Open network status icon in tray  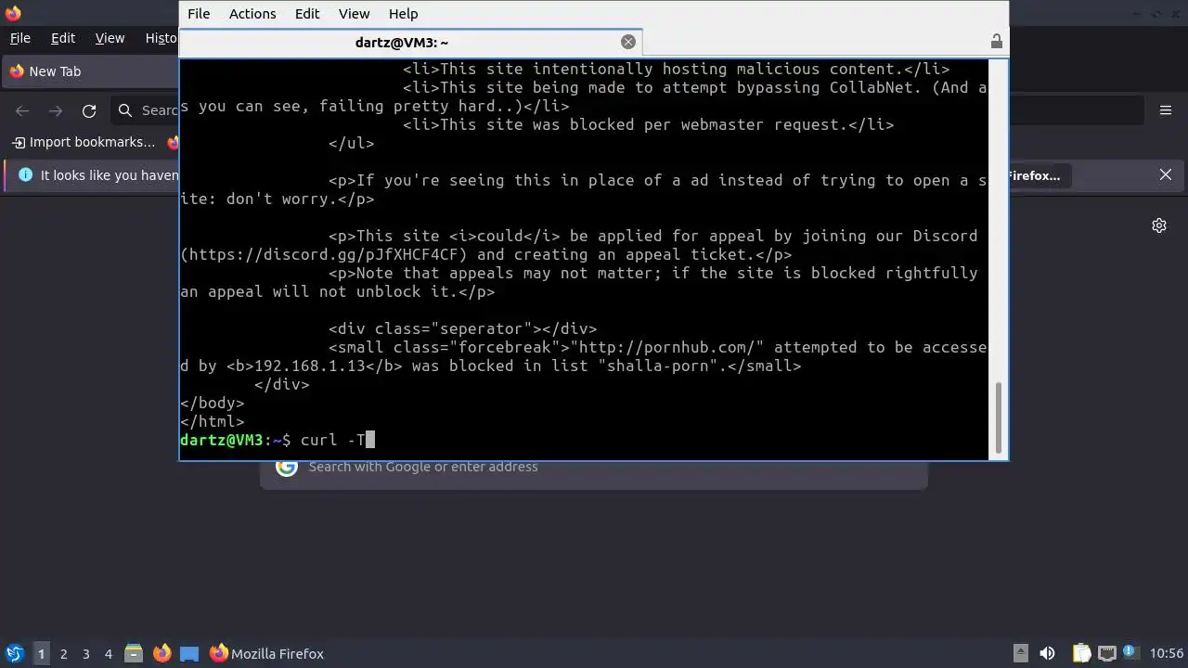(x=1106, y=653)
